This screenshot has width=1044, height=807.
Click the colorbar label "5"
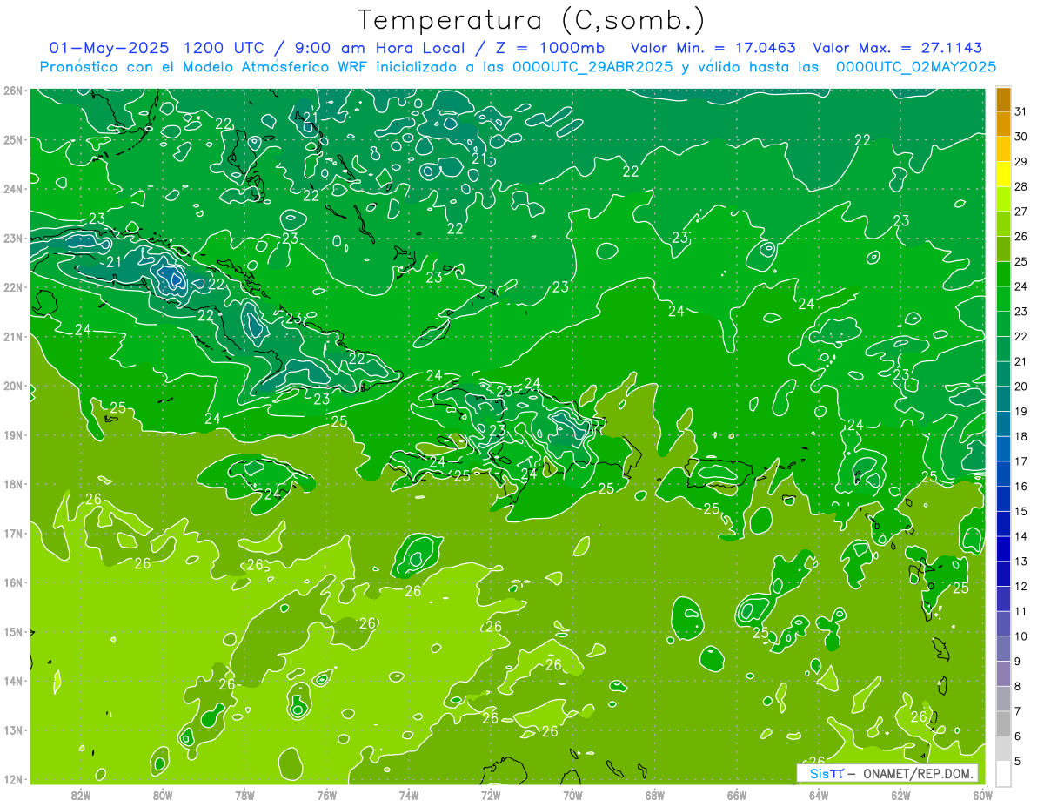1018,761
